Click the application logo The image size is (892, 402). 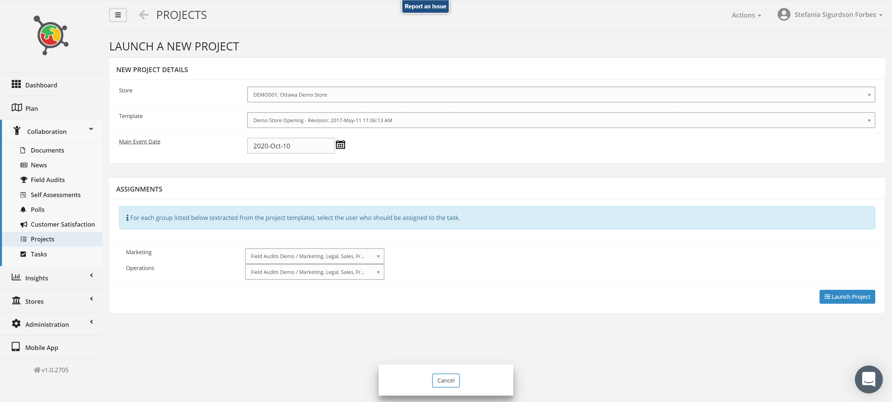click(x=51, y=35)
